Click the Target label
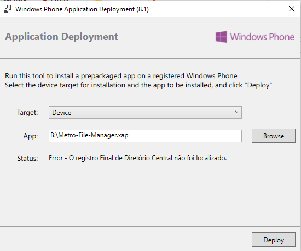Screen dimensions: 301x251 27,113
